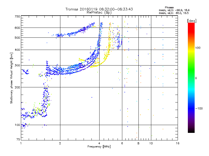Click the x-axis tick label '6'

[122, 143]
